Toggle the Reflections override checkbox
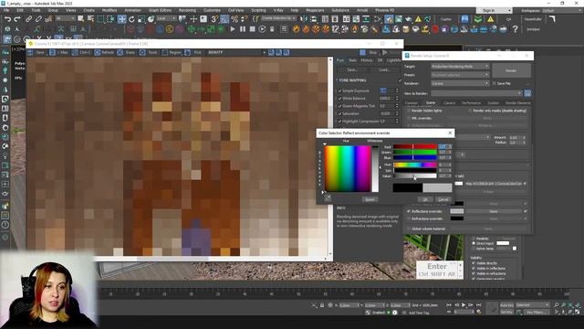The image size is (584, 329). click(409, 211)
